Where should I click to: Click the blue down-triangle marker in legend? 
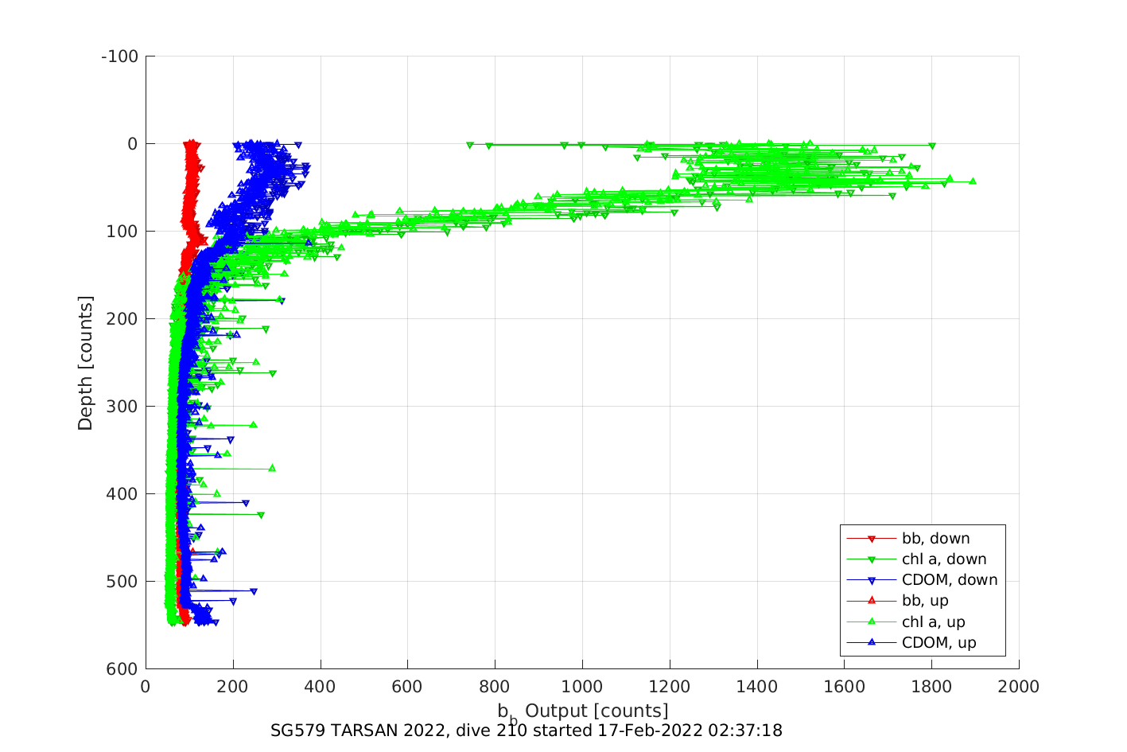pyautogui.click(x=871, y=581)
